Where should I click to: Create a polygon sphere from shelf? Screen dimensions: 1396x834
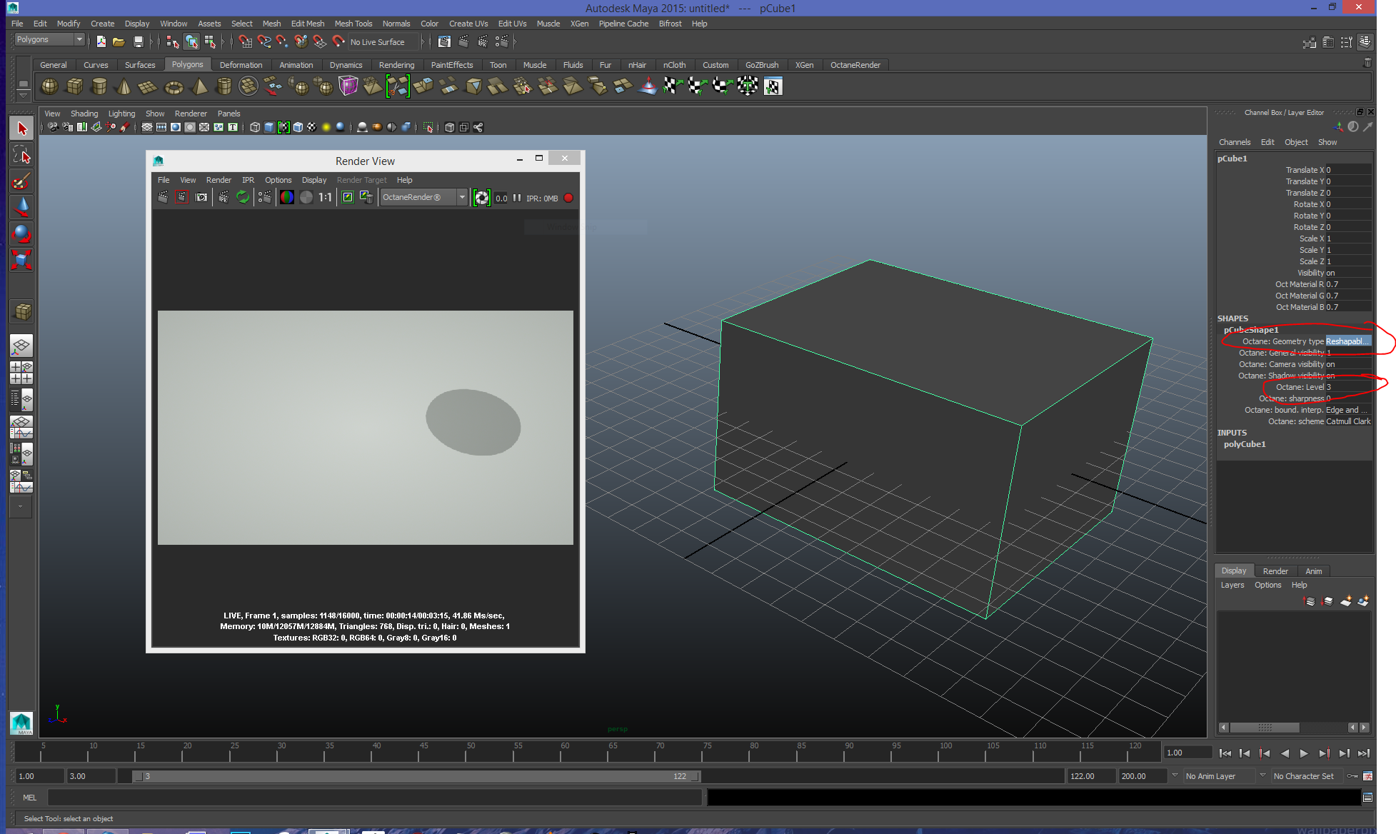coord(49,87)
